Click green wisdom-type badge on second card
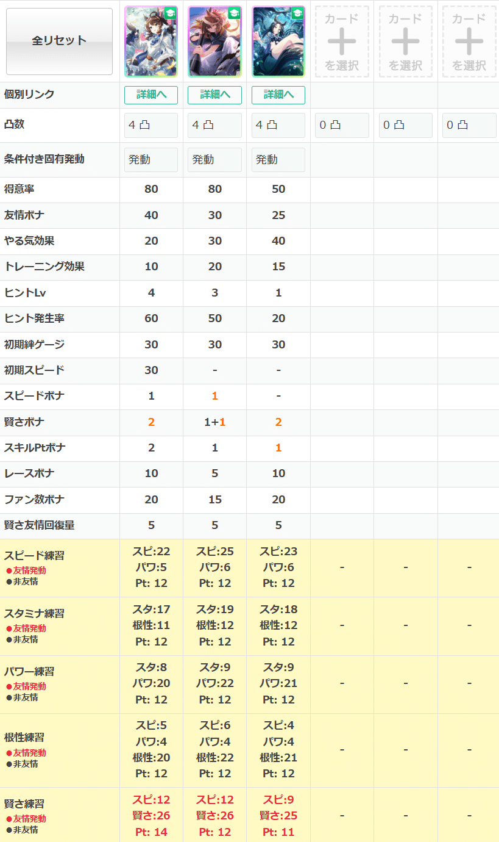The height and width of the screenshot is (842, 499). click(x=234, y=13)
